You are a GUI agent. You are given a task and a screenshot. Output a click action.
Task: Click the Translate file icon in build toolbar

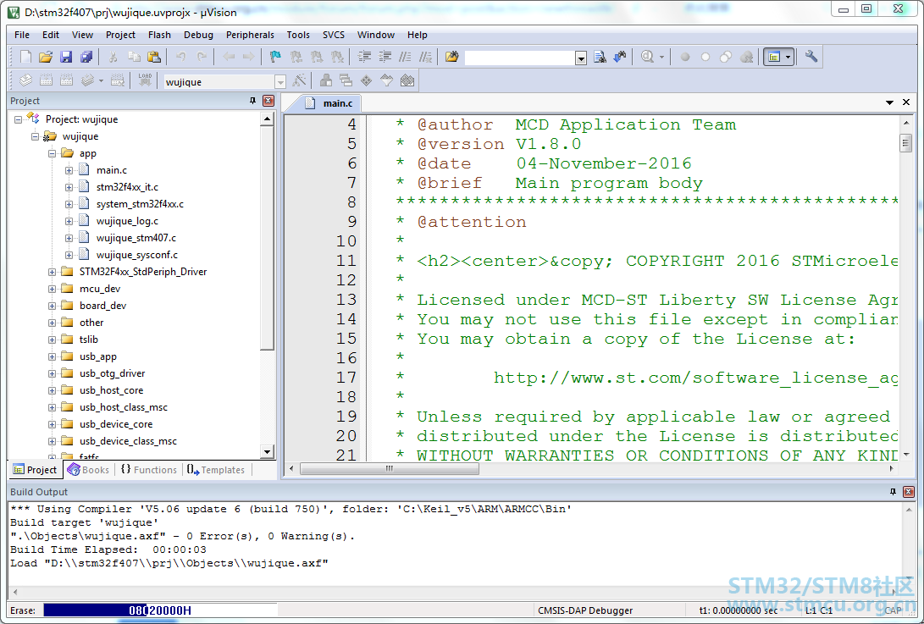pos(26,80)
